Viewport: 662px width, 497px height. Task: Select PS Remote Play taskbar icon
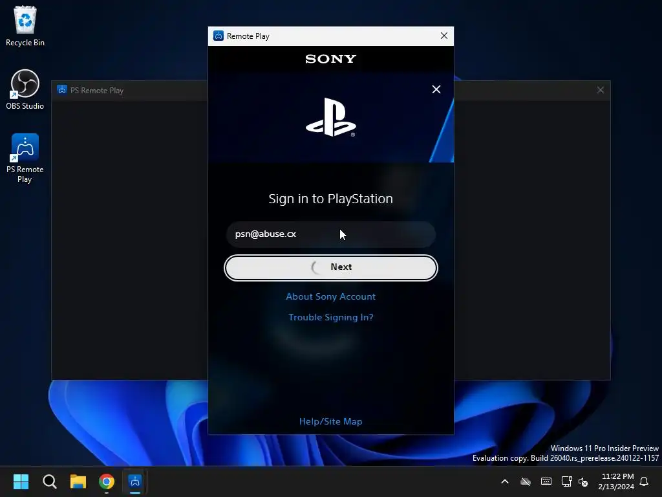(135, 481)
